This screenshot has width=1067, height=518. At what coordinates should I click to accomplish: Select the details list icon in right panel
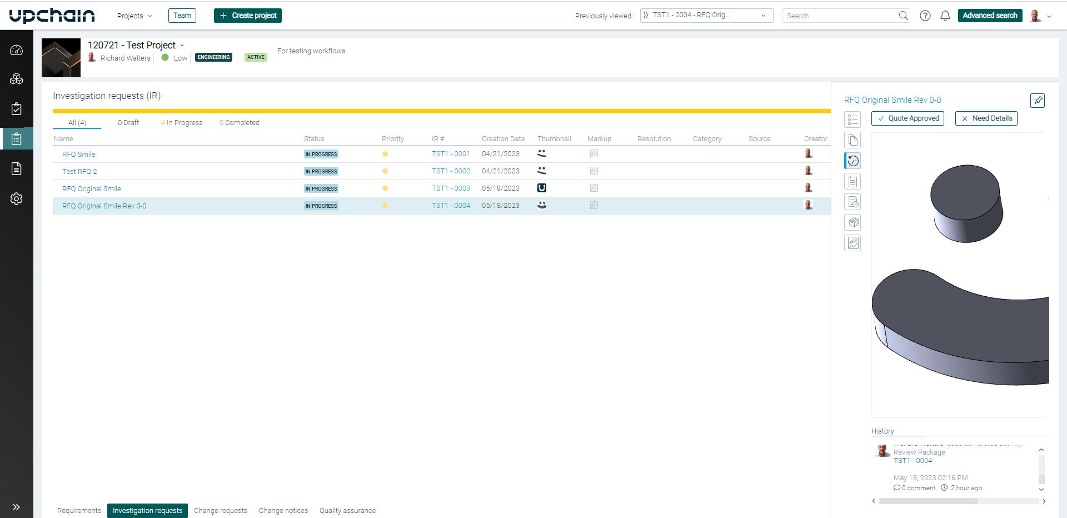853,119
